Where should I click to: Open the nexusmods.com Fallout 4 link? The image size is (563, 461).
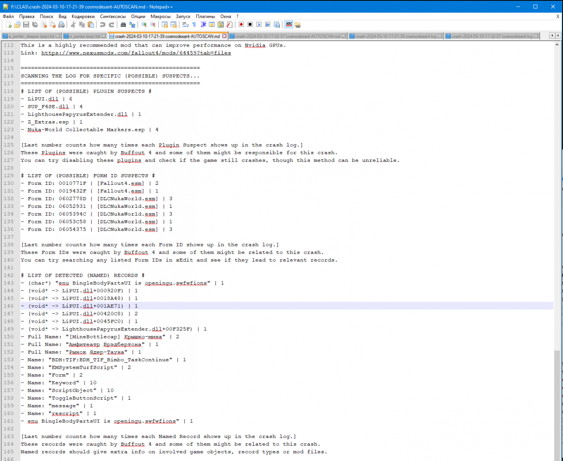tap(136, 53)
